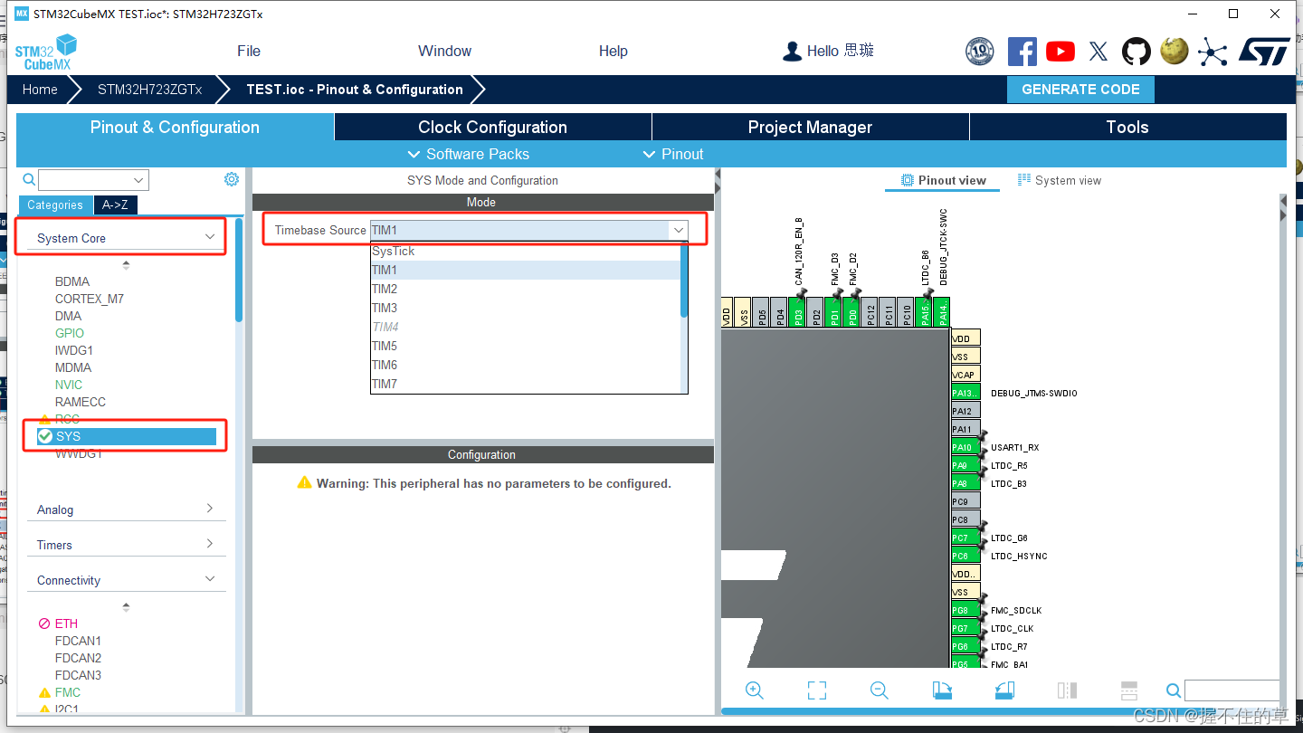Click PA10 pin USART1_RX
The image size is (1303, 733).
(966, 447)
